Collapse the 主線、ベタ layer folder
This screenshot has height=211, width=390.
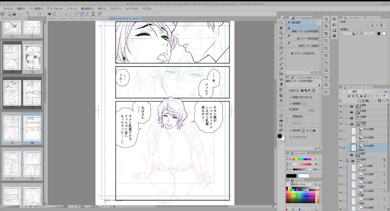[348, 124]
